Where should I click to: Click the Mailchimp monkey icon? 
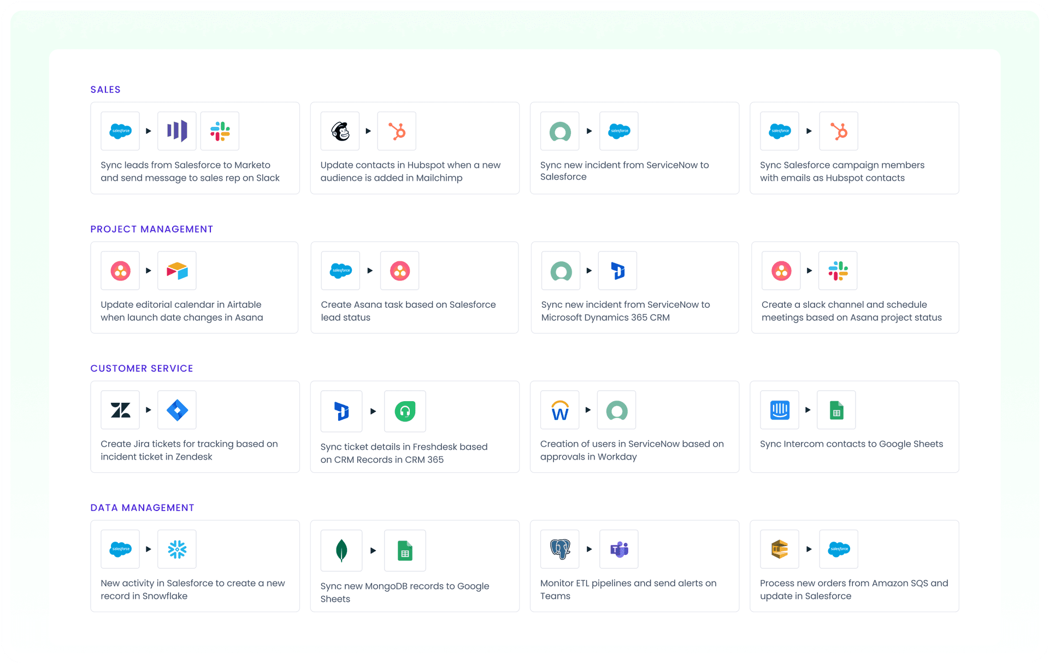[x=340, y=131]
